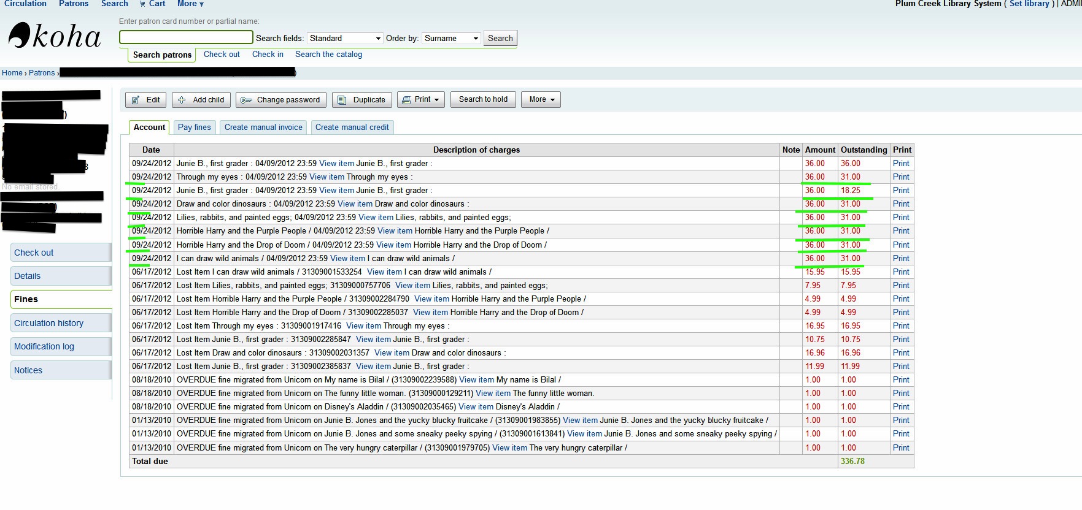Click Print link for Total first row

[901, 164]
